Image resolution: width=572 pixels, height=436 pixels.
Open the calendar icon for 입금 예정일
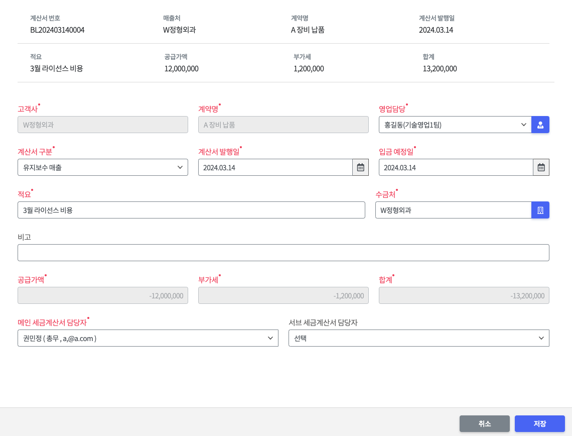541,167
